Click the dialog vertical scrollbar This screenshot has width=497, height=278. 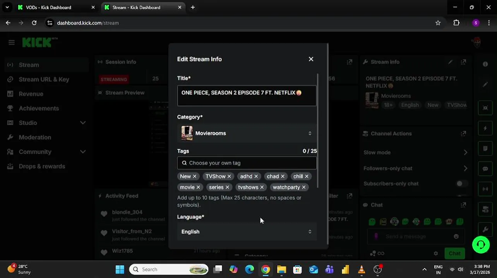click(318, 131)
